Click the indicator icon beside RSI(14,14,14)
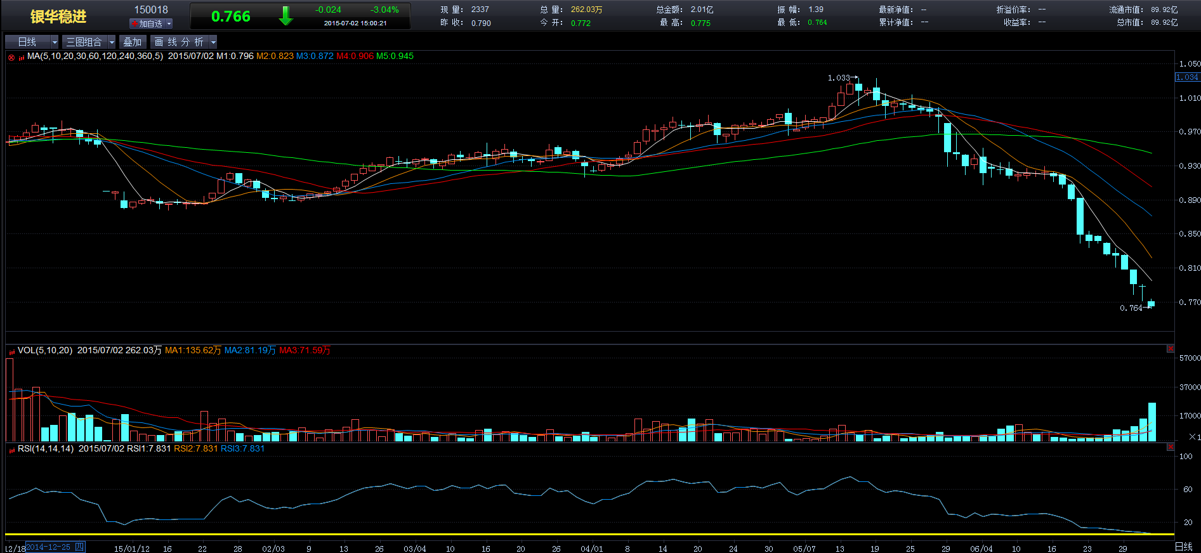The image size is (1201, 553). 11,450
